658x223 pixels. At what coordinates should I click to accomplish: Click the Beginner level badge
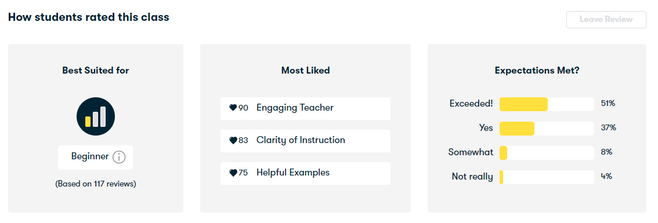point(96,157)
